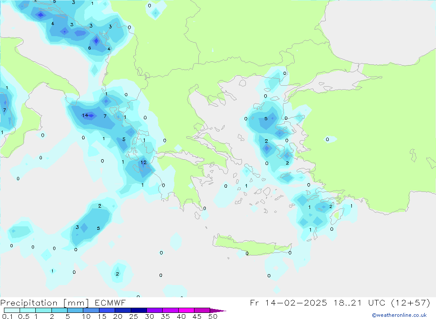Click the 'Precipitation [mm]' title text
The width and height of the screenshot is (436, 319).
[x=44, y=303]
